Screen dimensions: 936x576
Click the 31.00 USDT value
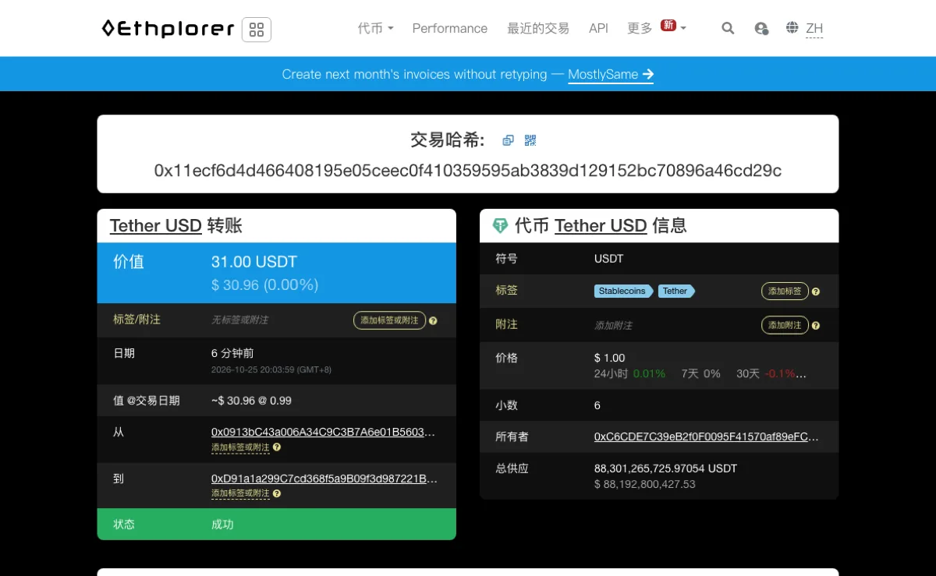pos(254,262)
